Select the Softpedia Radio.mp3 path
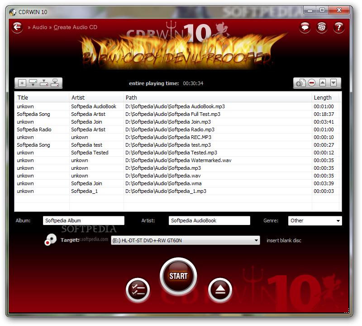The width and height of the screenshot is (362, 326). tap(170, 129)
